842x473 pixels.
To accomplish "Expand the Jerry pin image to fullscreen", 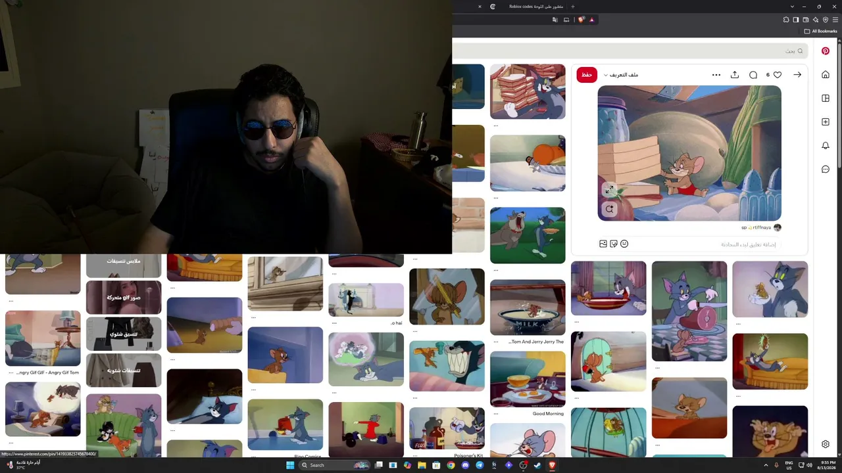I will point(610,190).
